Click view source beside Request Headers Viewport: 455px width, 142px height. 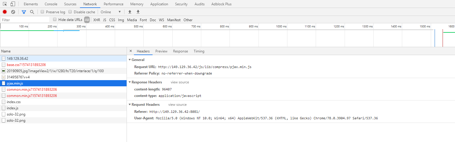(x=177, y=105)
